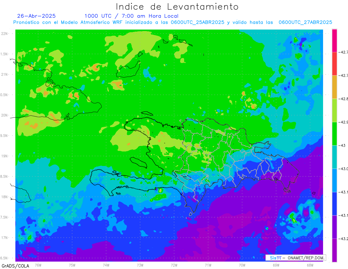Click the initialization time "0600UTC_25ABR2025"
The height and width of the screenshot is (269, 348).
pyautogui.click(x=197, y=22)
